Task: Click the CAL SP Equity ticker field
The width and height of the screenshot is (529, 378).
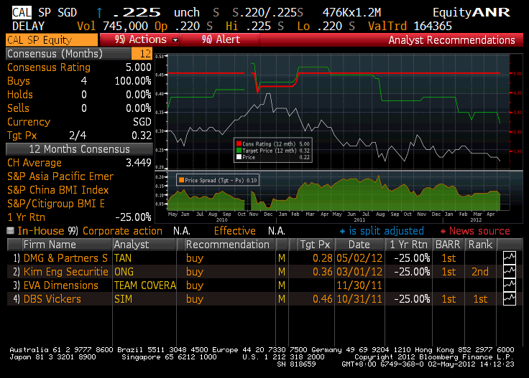Action: click(x=52, y=39)
